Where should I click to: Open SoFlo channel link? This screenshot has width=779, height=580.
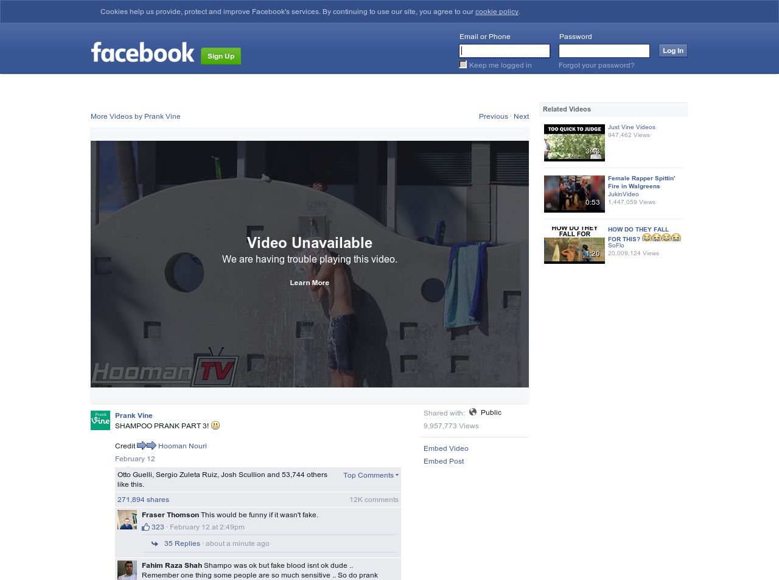point(616,246)
